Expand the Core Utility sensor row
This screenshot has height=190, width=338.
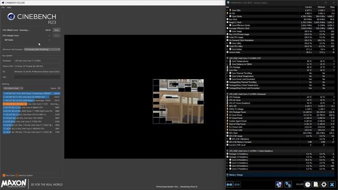click(x=227, y=43)
